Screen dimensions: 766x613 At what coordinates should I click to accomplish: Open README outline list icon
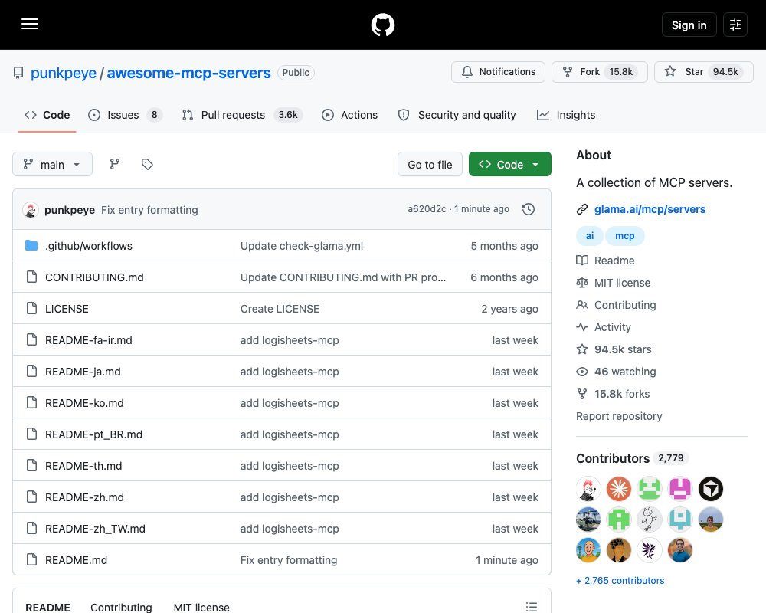click(531, 607)
